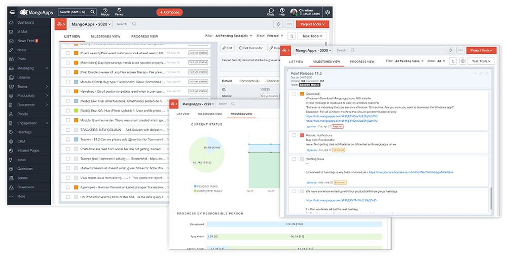Click the sort arrows icon in the list view window
The height and width of the screenshot is (256, 507).
coord(292,36)
